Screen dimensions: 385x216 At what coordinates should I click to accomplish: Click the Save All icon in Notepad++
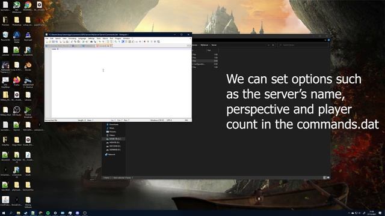pyautogui.click(x=57, y=41)
